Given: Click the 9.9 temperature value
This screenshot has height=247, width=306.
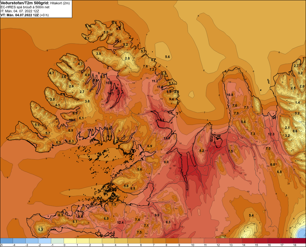Looking at the screenshot, I should 157,215.
